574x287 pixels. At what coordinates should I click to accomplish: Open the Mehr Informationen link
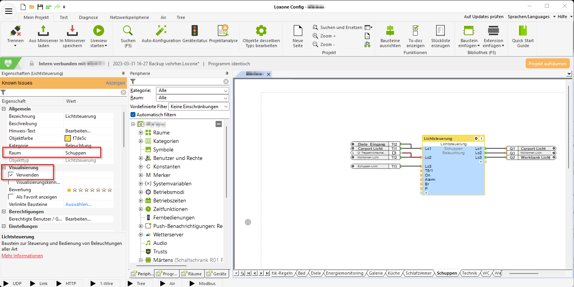tap(22, 256)
